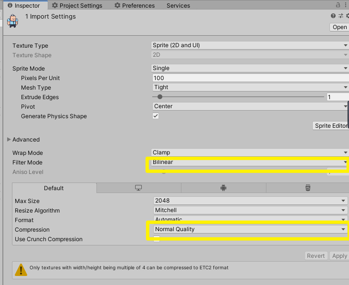Click the Project Settings gear icon

tap(55, 6)
